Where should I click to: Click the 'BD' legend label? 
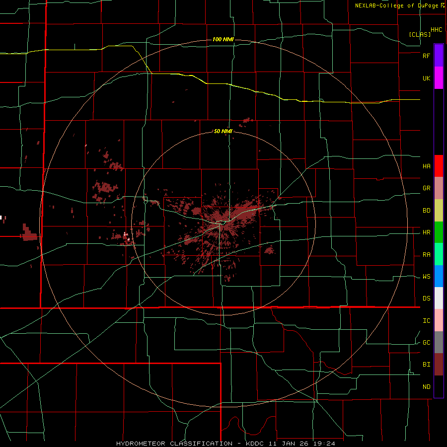coord(426,211)
